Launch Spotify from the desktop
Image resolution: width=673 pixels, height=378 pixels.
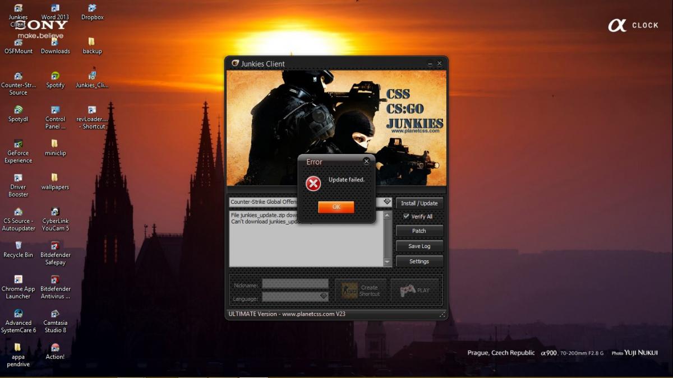click(55, 80)
